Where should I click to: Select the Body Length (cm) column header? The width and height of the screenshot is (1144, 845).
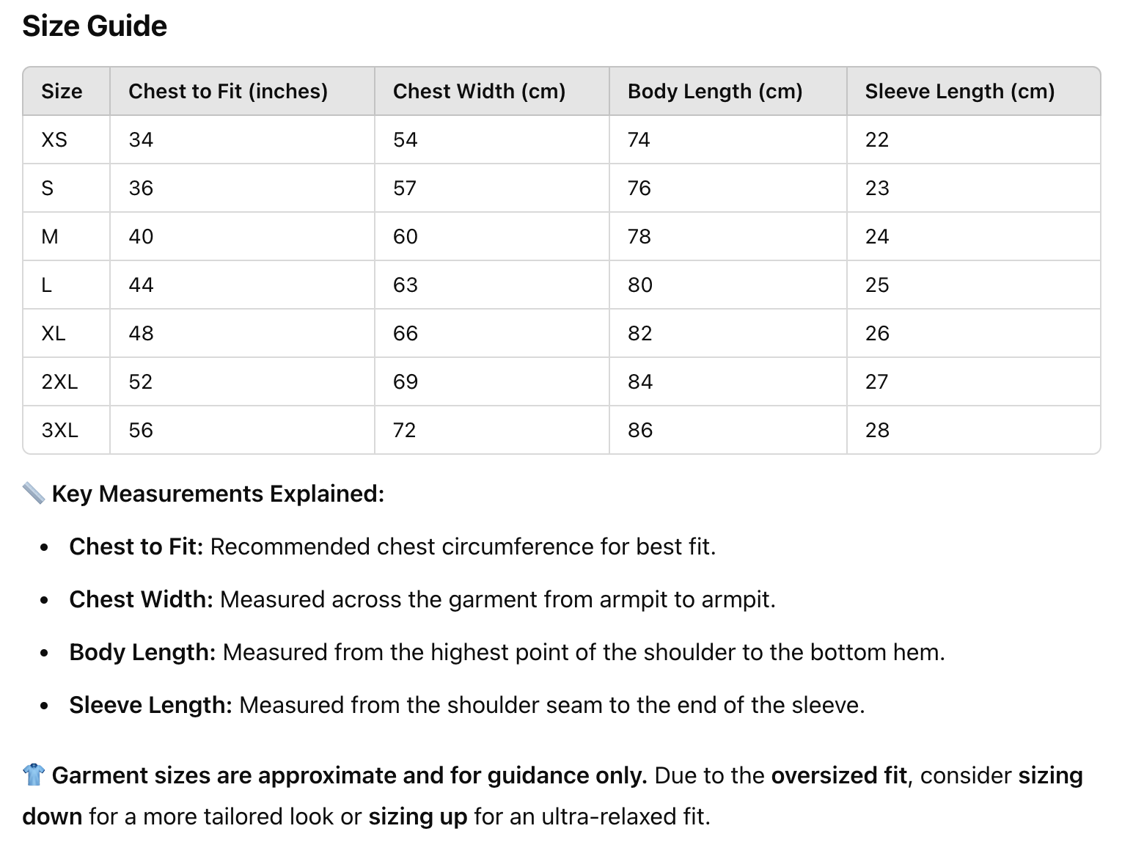pos(715,92)
